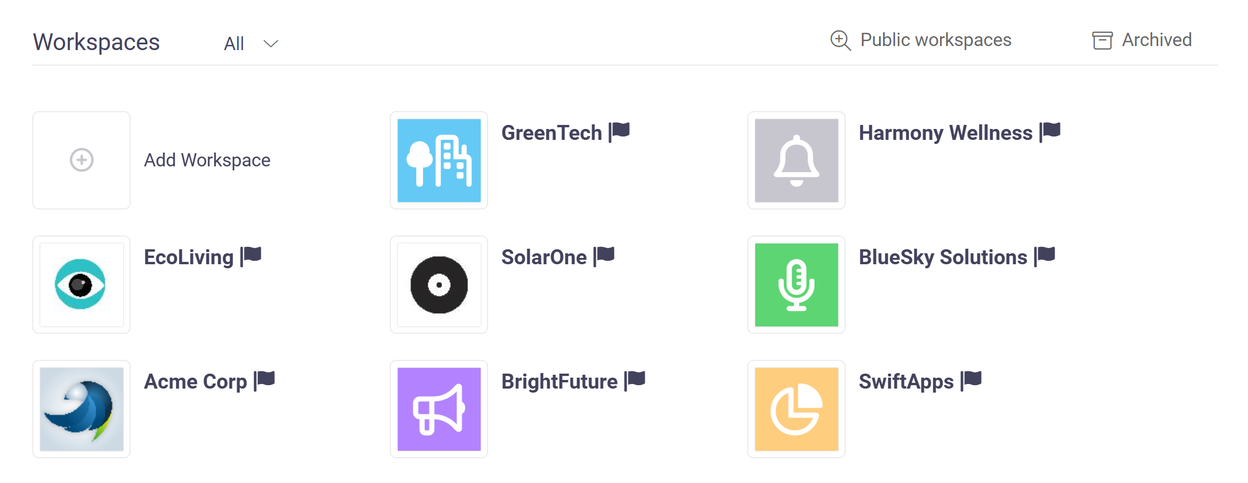
Task: Open SolarOne vinyl disc icon
Action: 439,284
